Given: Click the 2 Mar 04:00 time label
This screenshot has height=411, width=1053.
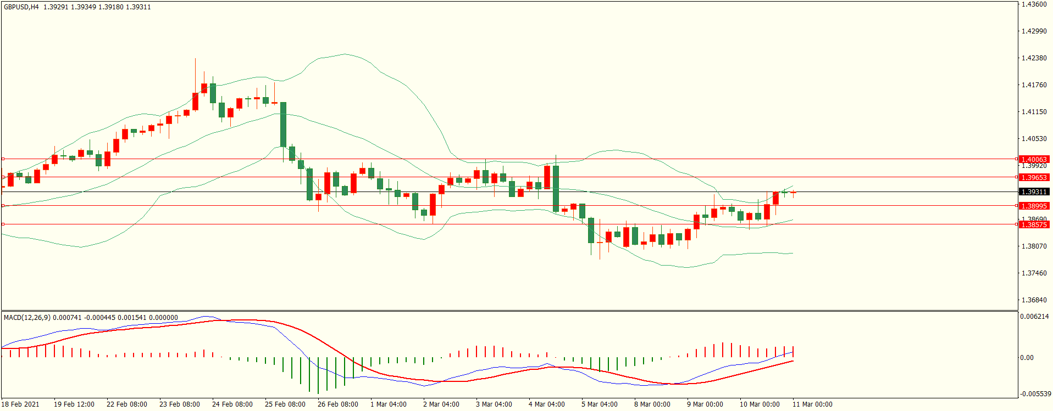Looking at the screenshot, I should (x=441, y=404).
